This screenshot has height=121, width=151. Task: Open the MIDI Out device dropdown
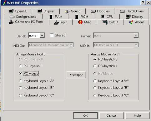click(71, 45)
